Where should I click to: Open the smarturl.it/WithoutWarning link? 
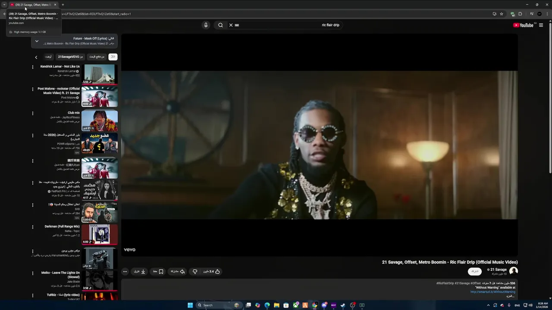click(x=493, y=292)
